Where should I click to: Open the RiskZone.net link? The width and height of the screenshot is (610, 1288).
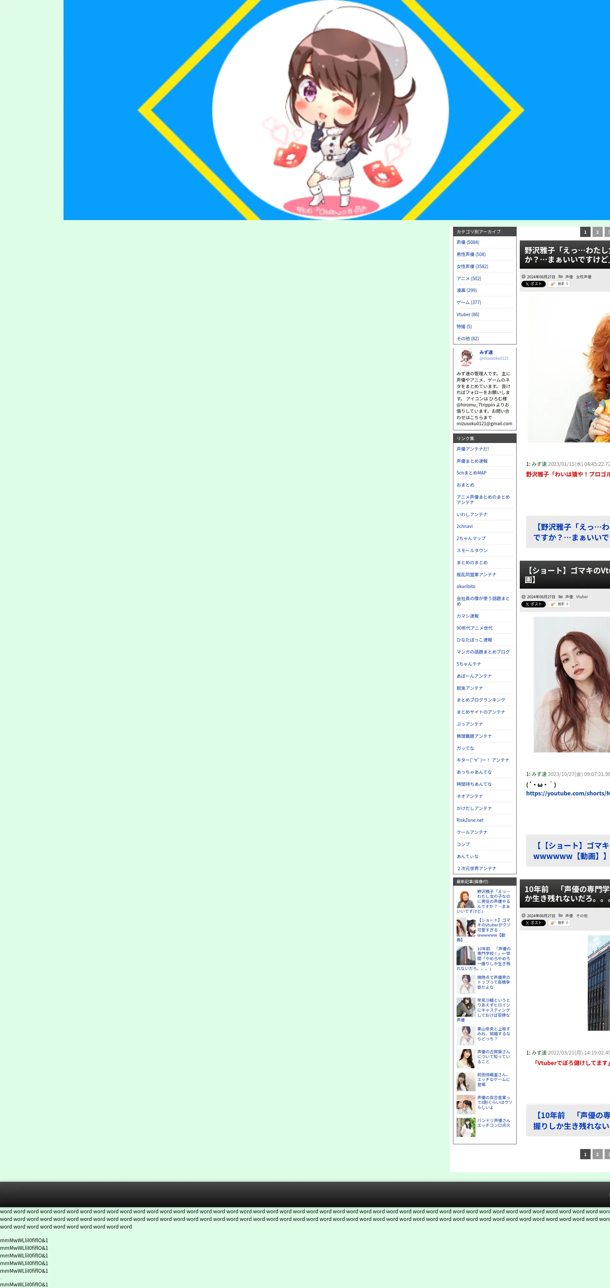tap(470, 820)
